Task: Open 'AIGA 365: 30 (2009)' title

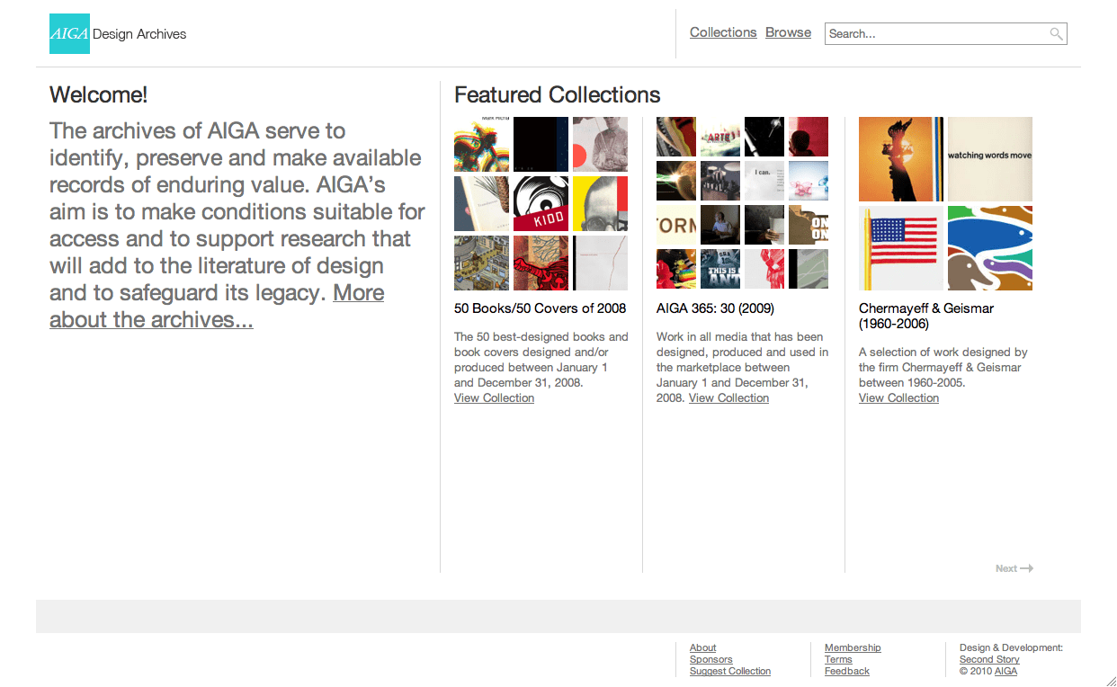Action: (x=715, y=308)
